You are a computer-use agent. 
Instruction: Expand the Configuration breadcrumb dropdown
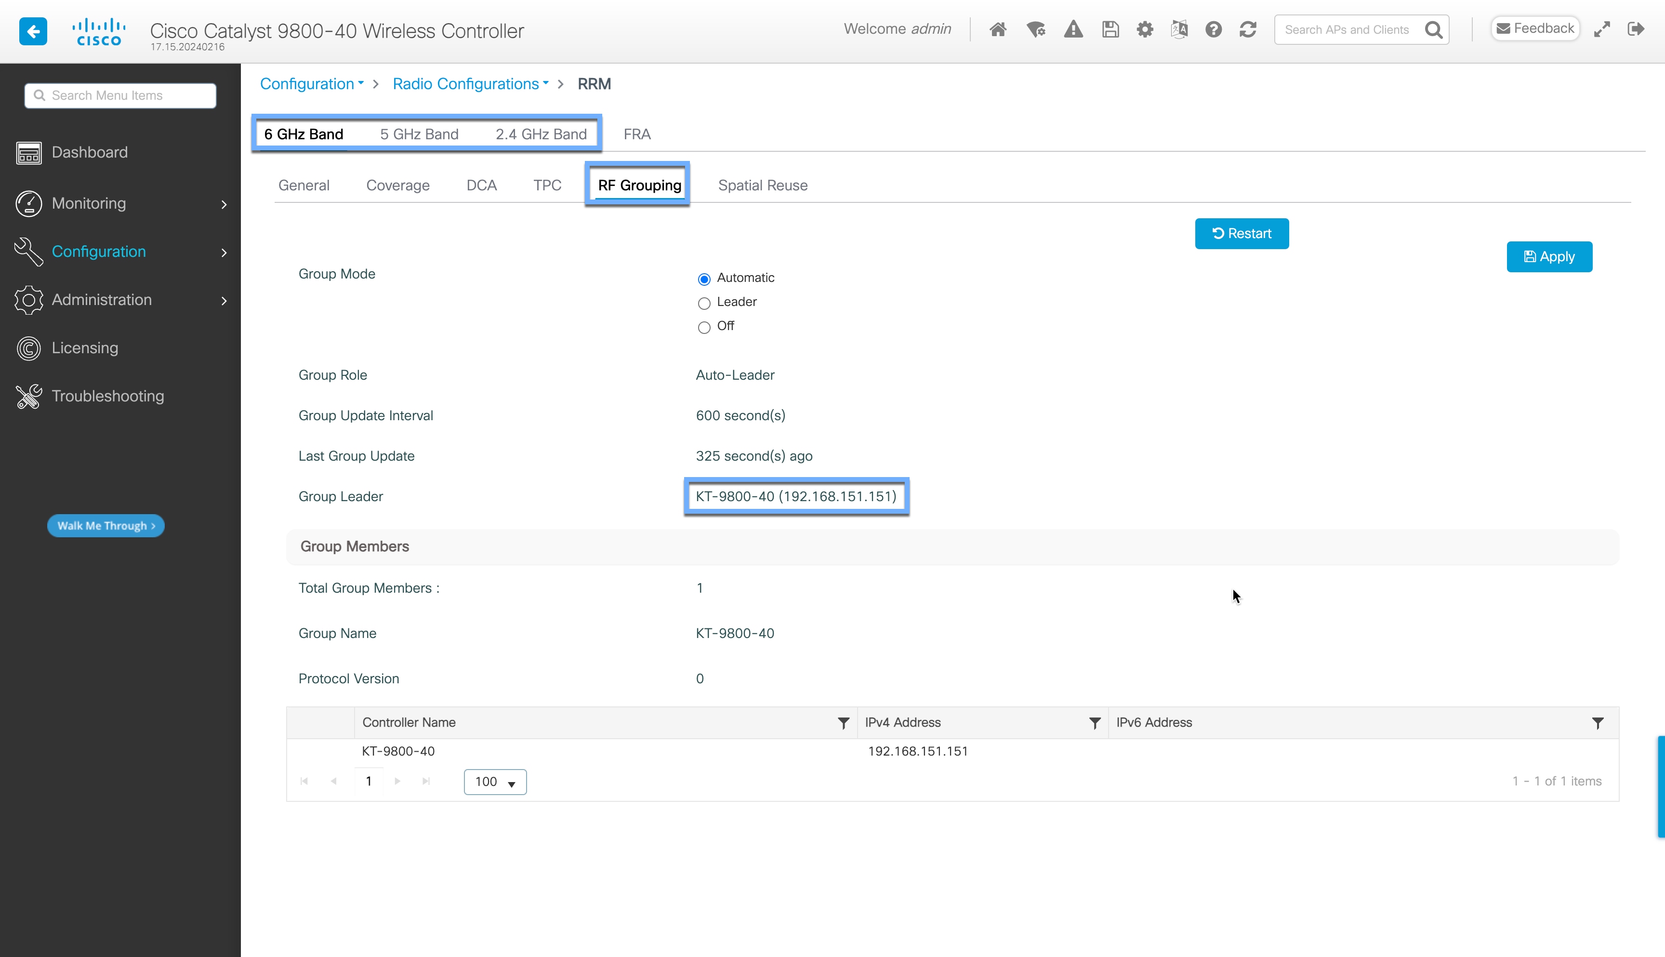tap(361, 83)
